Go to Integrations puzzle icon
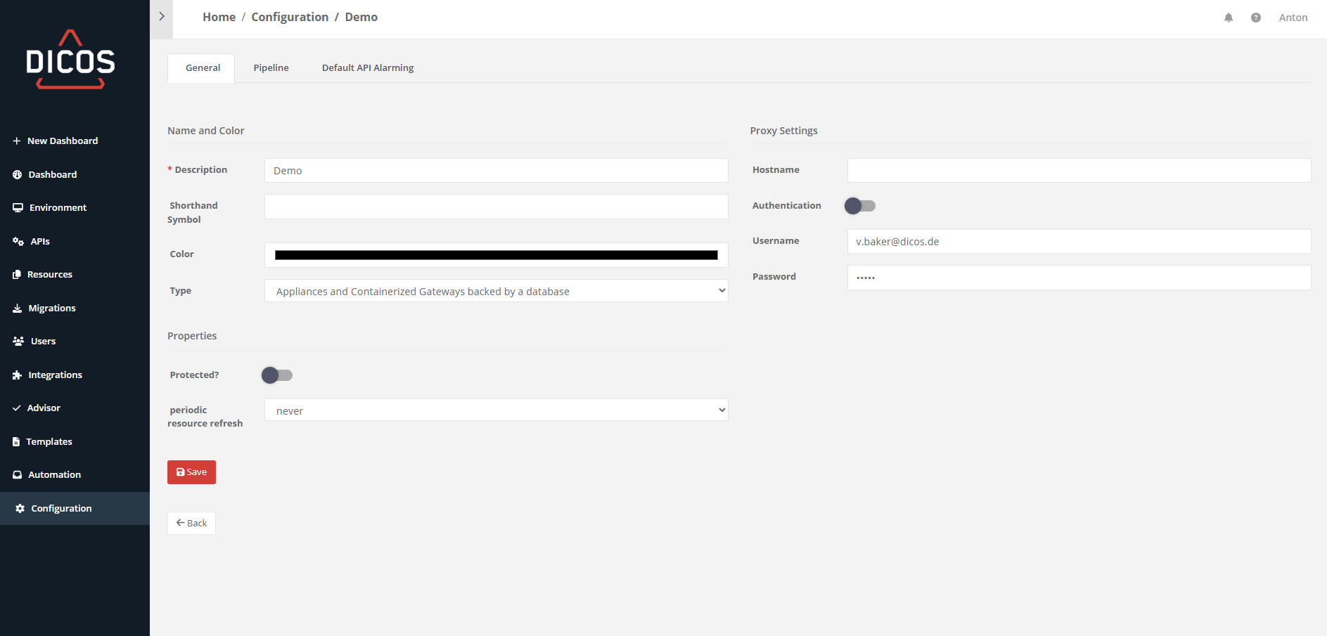Screen dimensions: 1327x636 pos(18,375)
